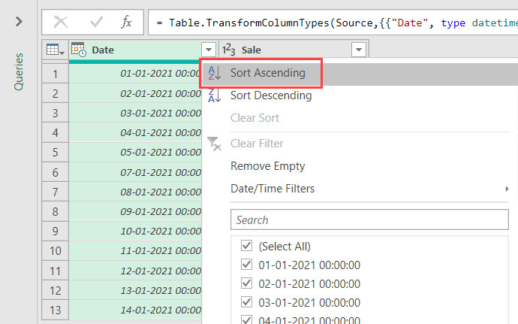Open the Date/Time Filters submenu
The image size is (518, 324).
[x=273, y=189]
